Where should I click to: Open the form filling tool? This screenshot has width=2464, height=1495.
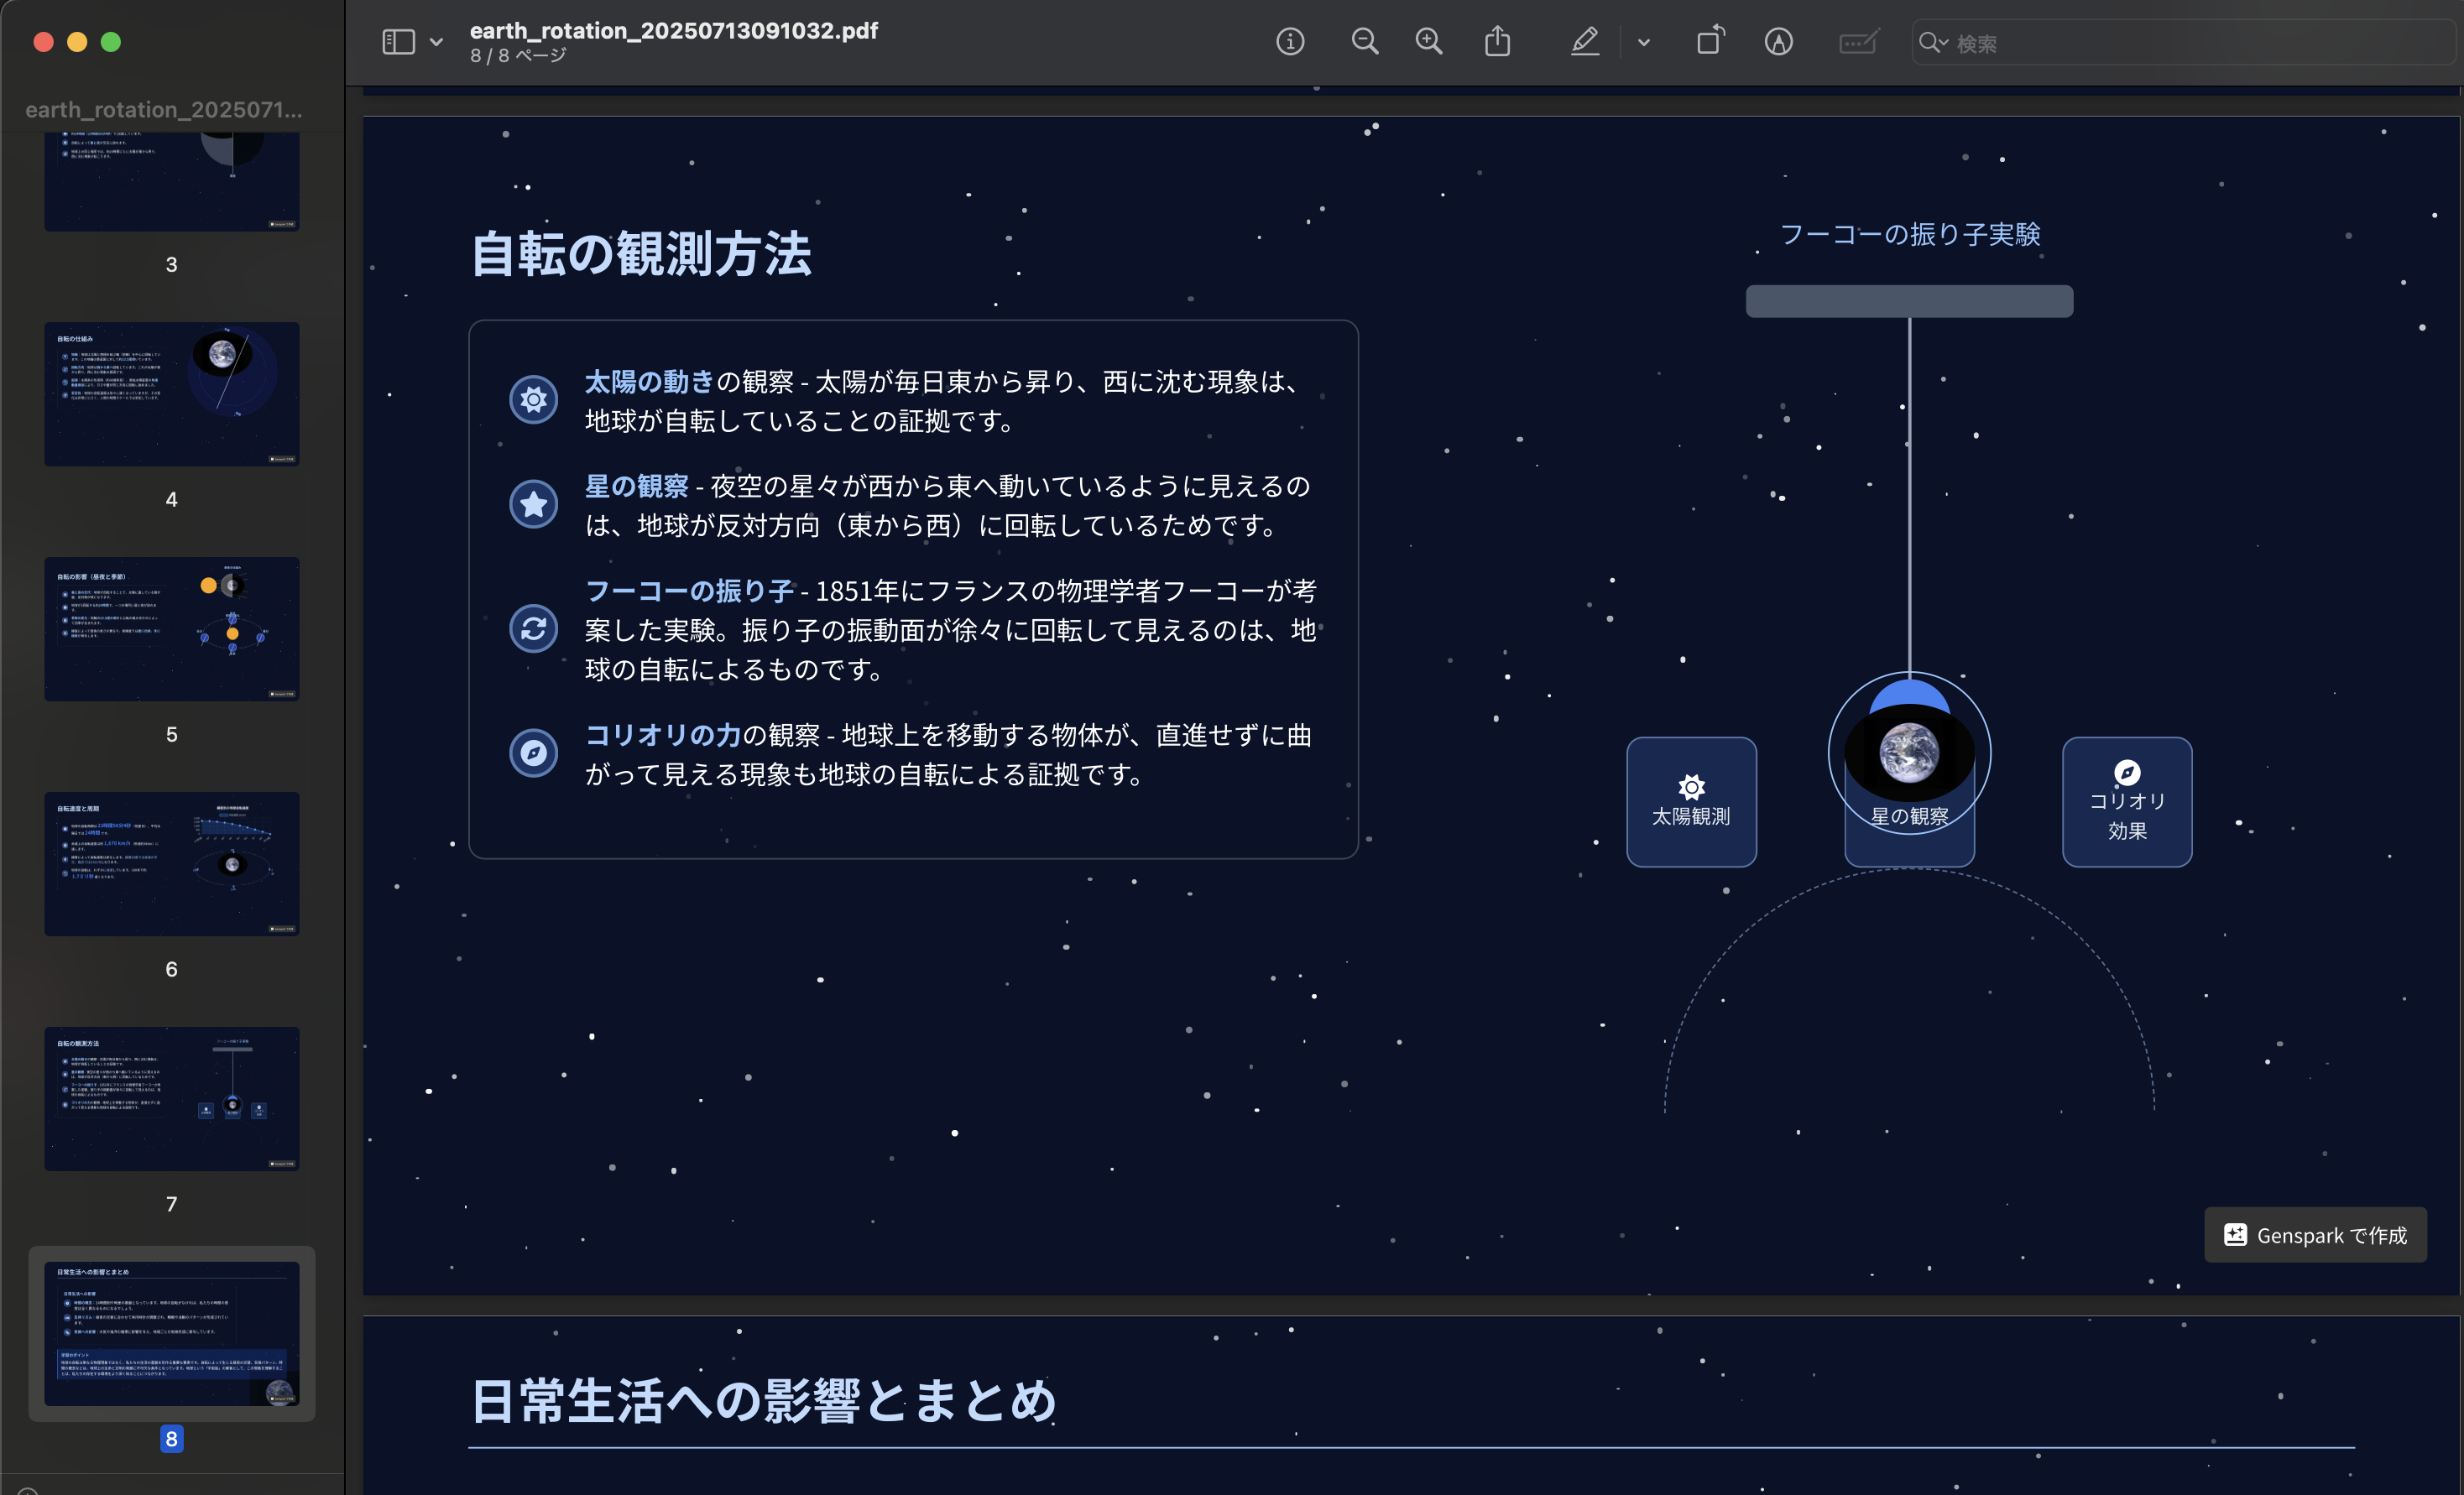1859,42
